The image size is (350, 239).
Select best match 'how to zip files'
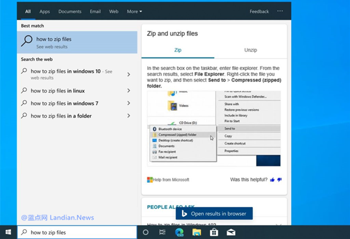click(x=77, y=42)
